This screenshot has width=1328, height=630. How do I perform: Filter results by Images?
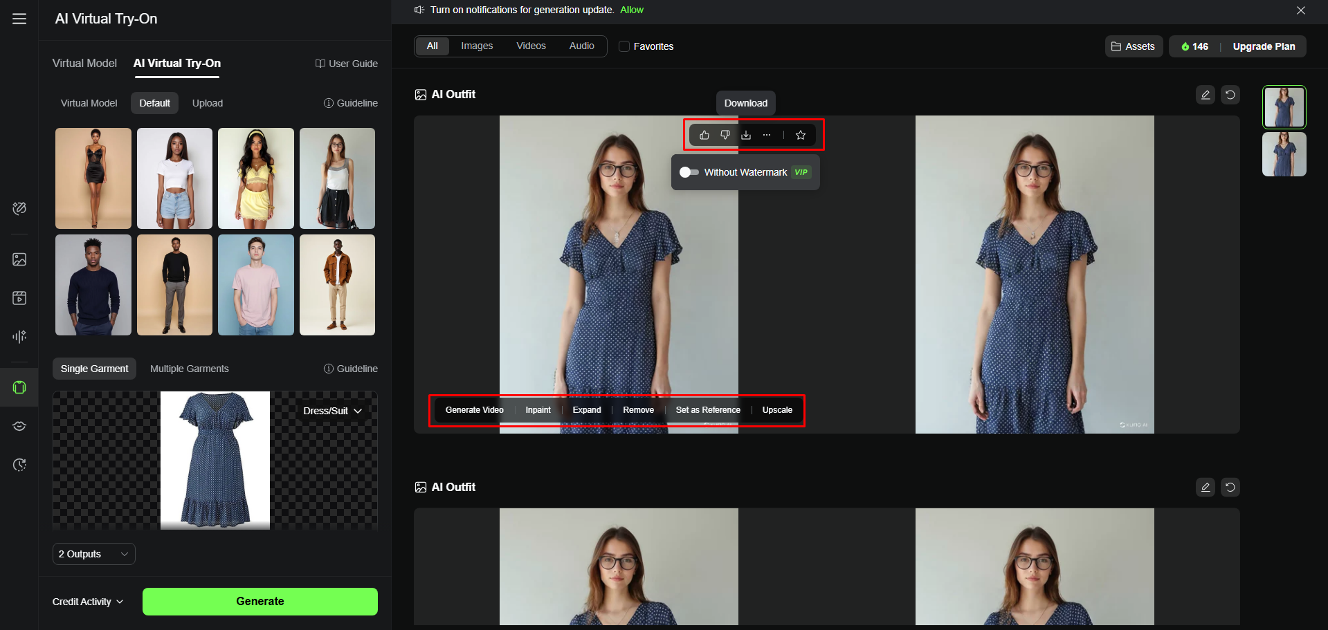click(477, 46)
